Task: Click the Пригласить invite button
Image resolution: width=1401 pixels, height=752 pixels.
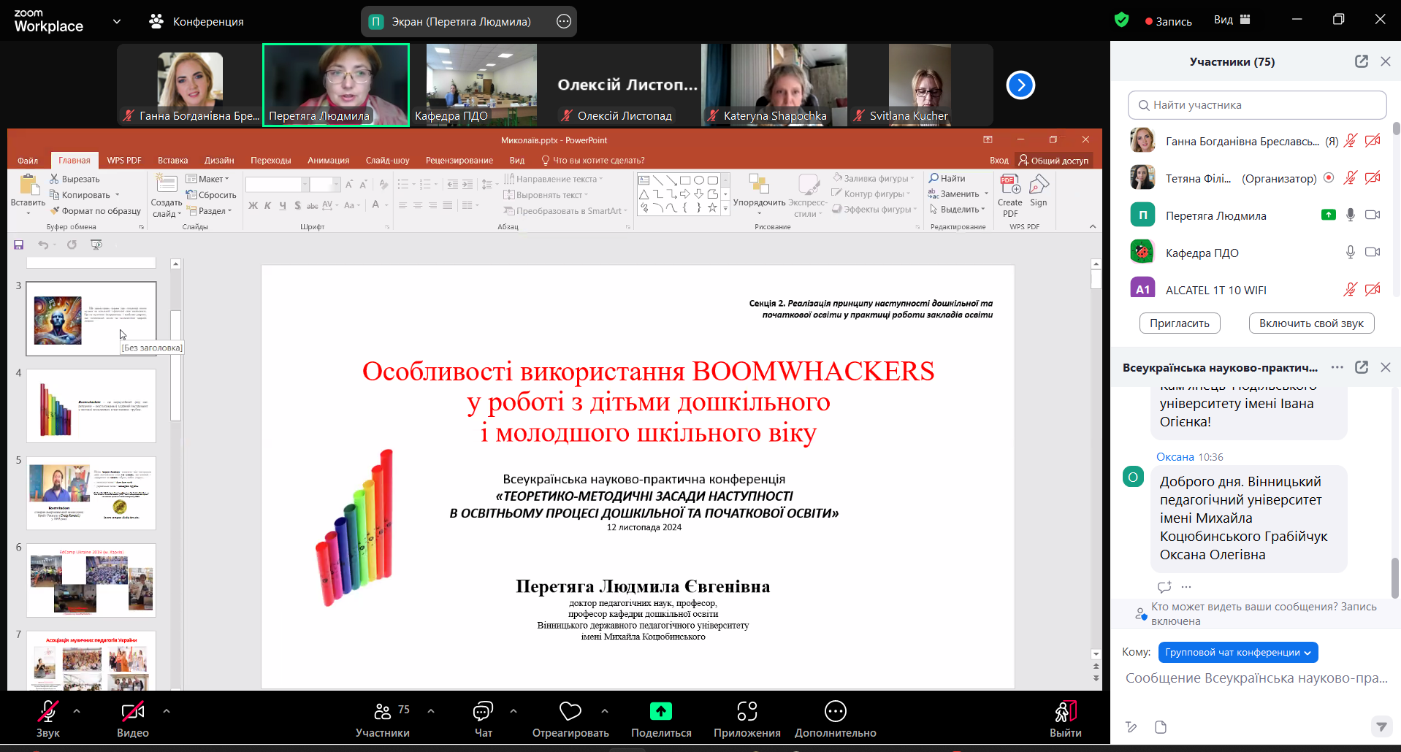Action: pyautogui.click(x=1179, y=323)
